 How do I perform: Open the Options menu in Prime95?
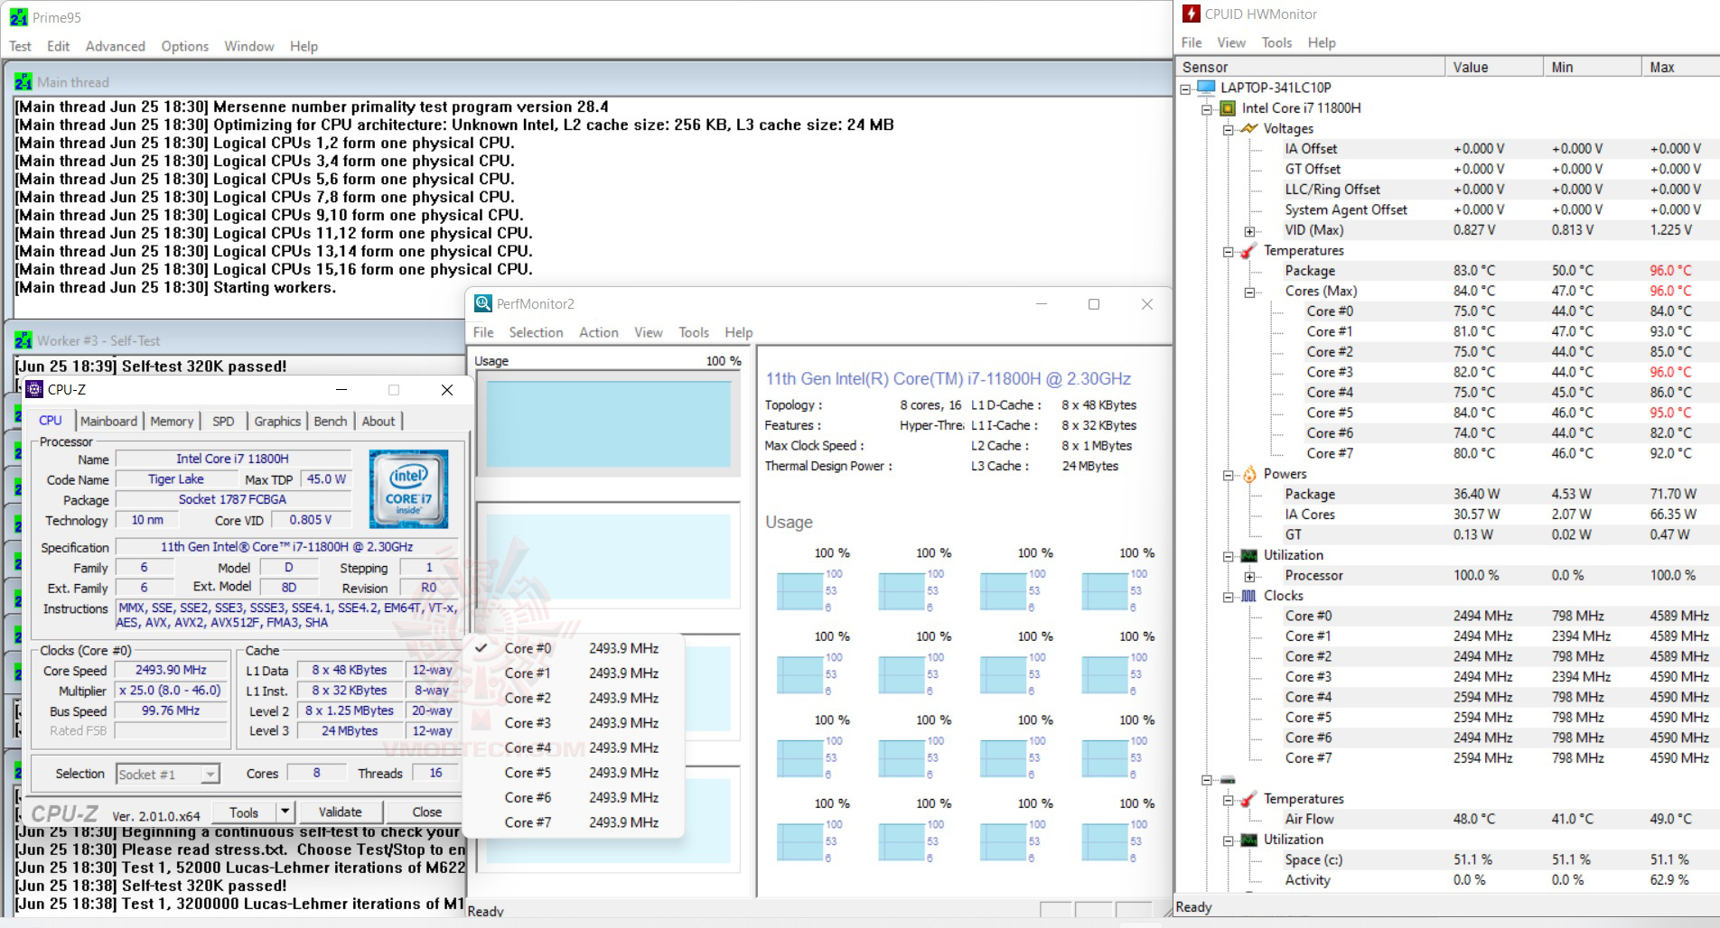coord(184,46)
